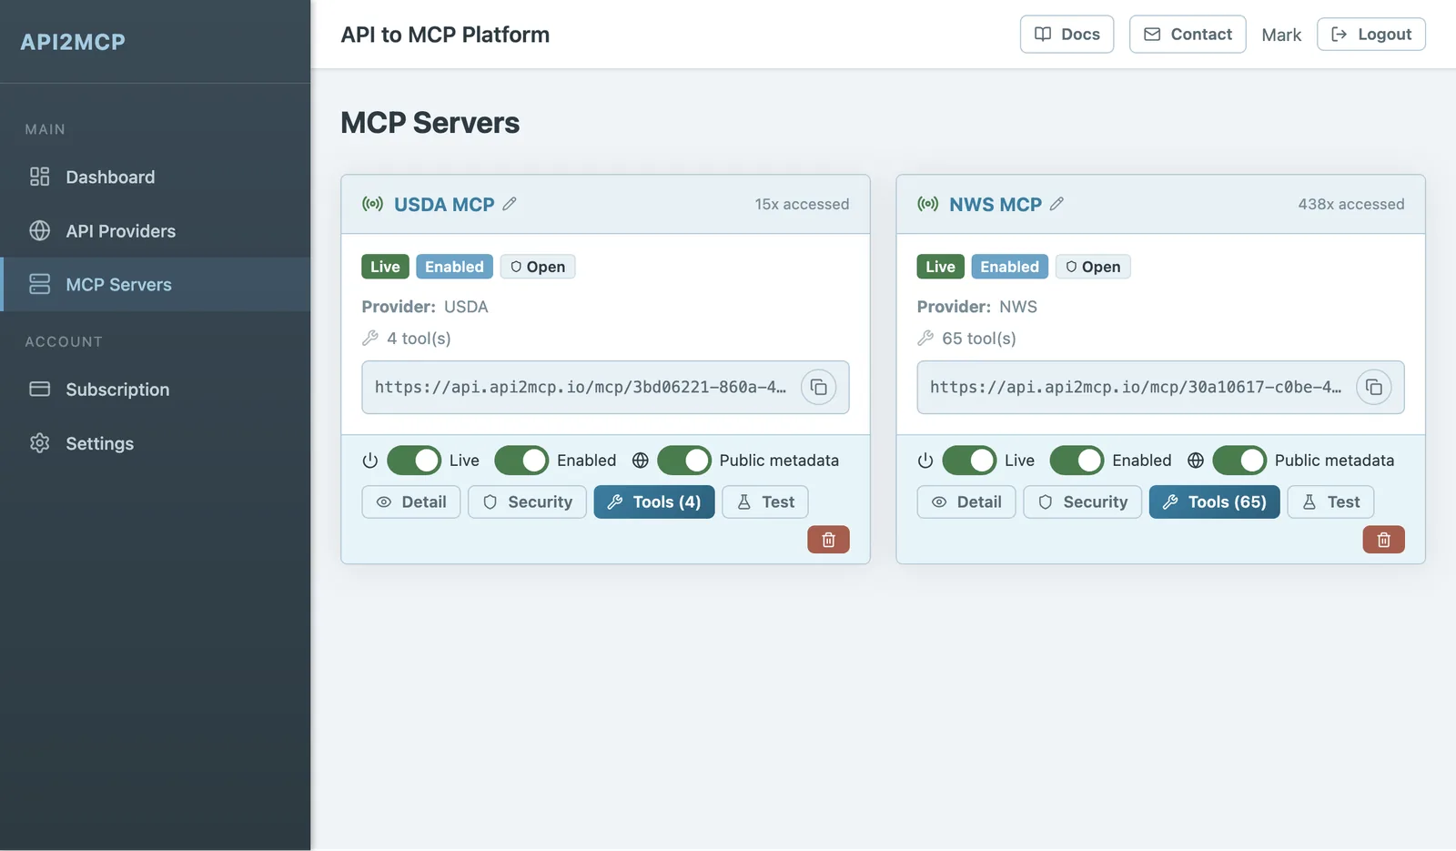Image resolution: width=1456 pixels, height=851 pixels.
Task: Click the Live badge on USDA card
Action: coord(385,267)
